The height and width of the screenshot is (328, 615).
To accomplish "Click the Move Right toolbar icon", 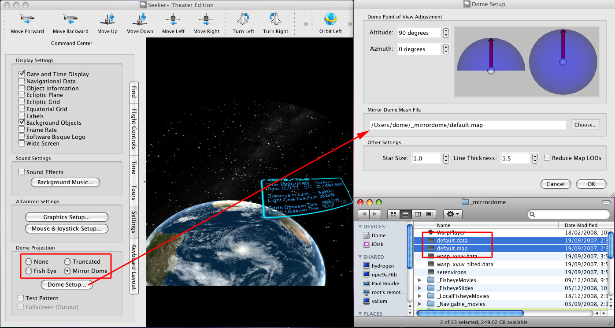I will coord(206,19).
